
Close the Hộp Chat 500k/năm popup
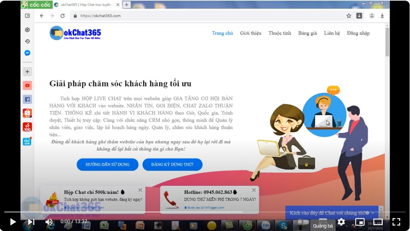[140, 190]
